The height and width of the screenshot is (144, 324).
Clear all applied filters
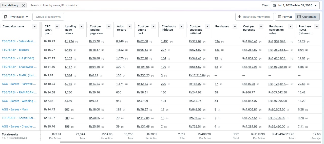[x=265, y=5]
